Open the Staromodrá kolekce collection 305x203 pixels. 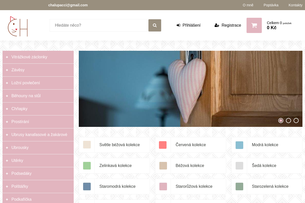coord(117,187)
